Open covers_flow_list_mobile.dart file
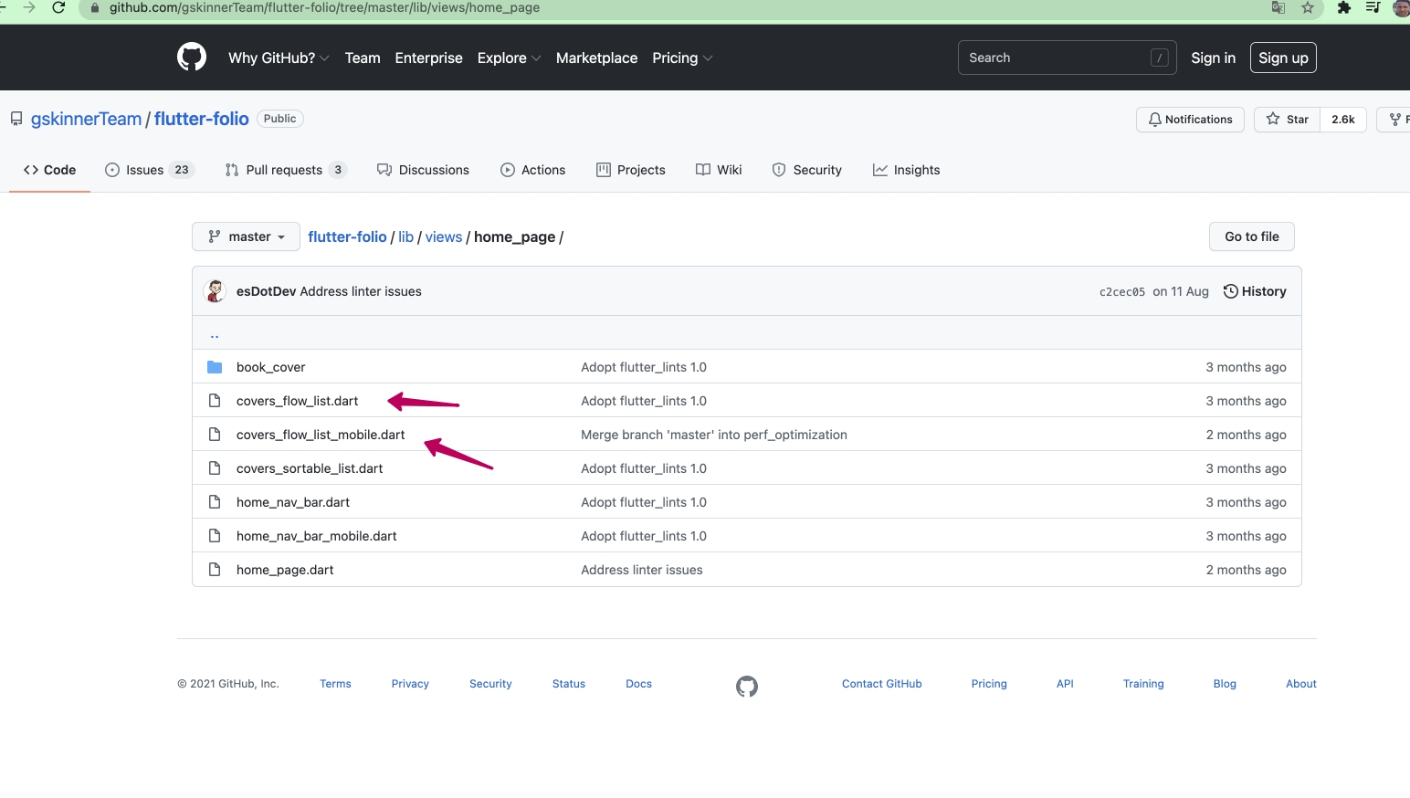 tap(321, 435)
